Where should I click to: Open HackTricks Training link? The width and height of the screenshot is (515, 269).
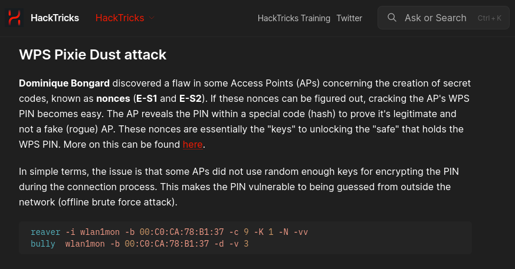click(x=294, y=18)
